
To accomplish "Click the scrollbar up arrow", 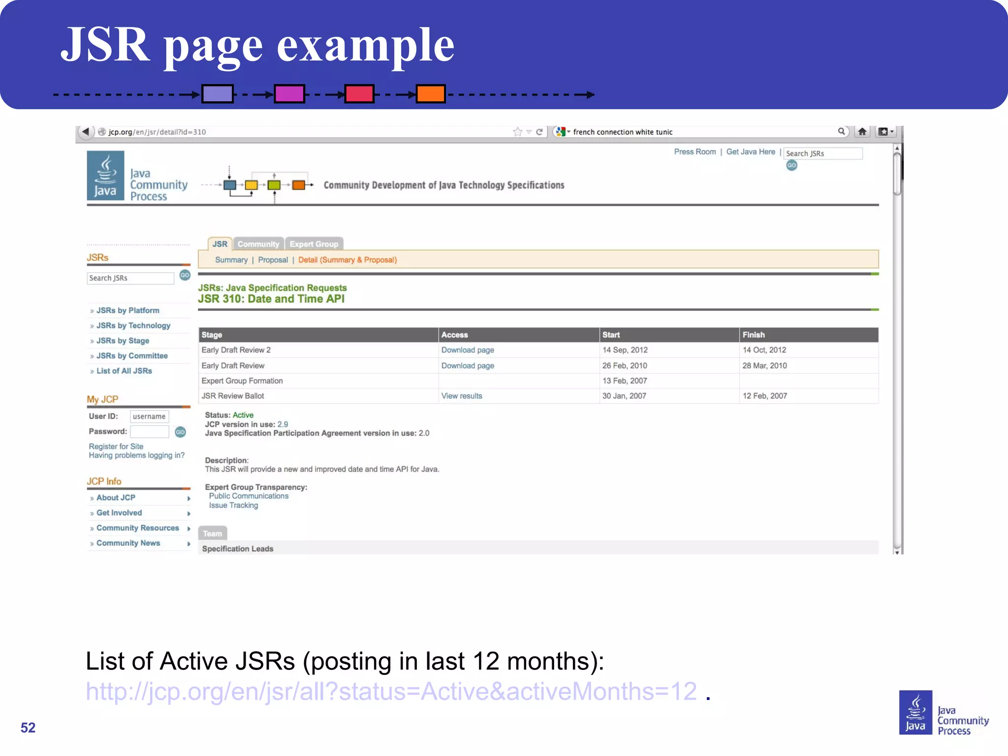I will 897,148.
